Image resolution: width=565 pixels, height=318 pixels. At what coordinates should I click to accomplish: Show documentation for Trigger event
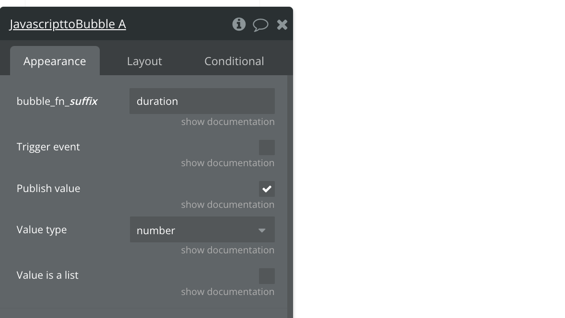(x=228, y=163)
